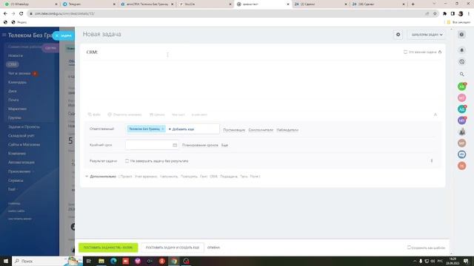Open three-dot menu in result row

pyautogui.click(x=432, y=161)
